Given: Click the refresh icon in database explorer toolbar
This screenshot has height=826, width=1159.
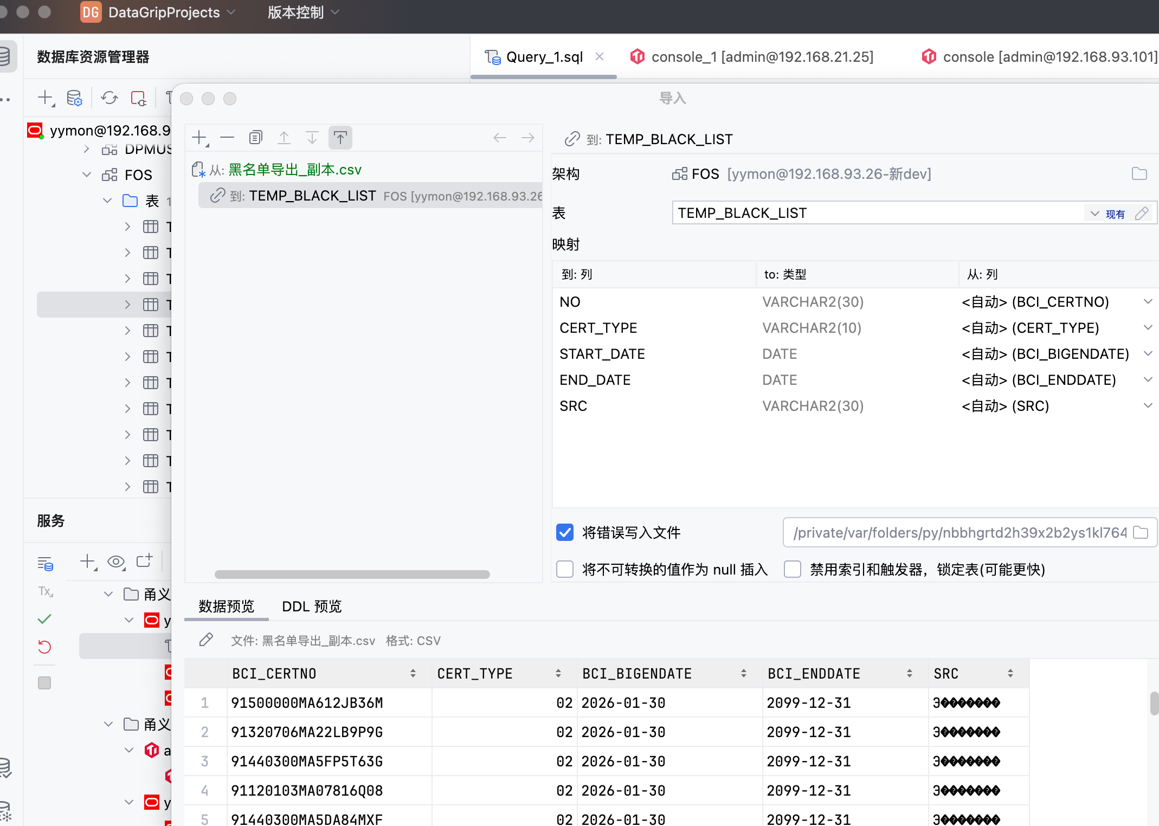Looking at the screenshot, I should (x=109, y=98).
